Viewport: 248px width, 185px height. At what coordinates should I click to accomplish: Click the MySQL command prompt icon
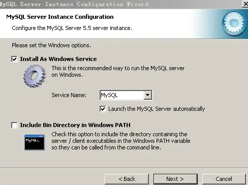(x=35, y=142)
